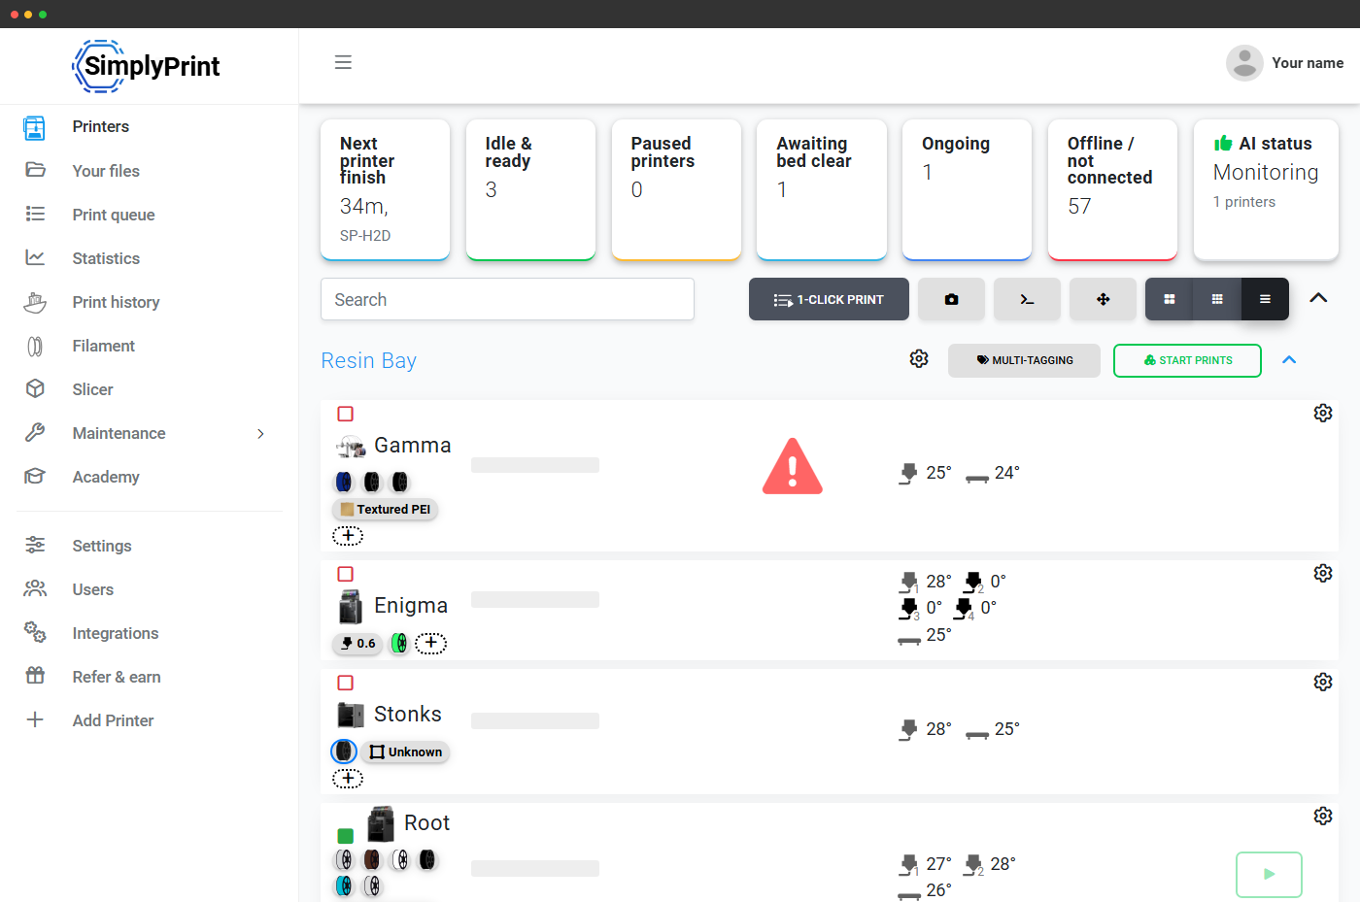Click the Root printer thumbnail image
This screenshot has width=1360, height=902.
(x=381, y=823)
